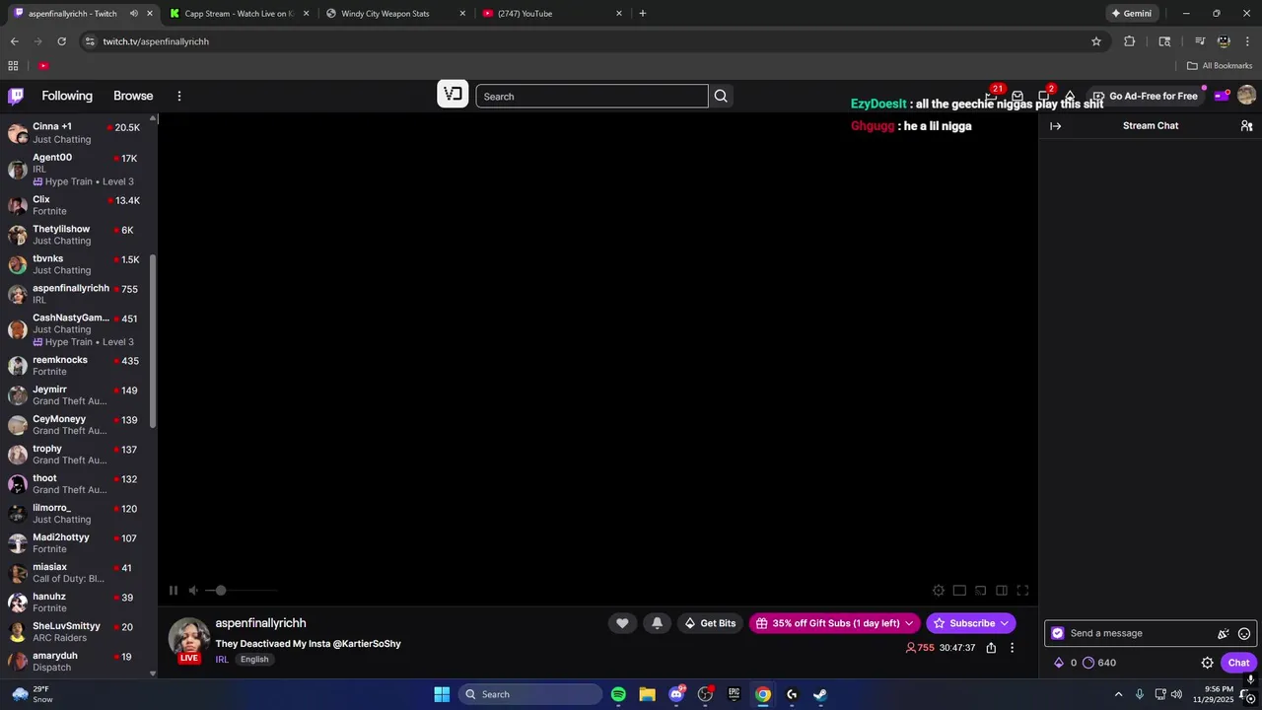
Task: Click the purple Chat send button
Action: (x=1238, y=663)
